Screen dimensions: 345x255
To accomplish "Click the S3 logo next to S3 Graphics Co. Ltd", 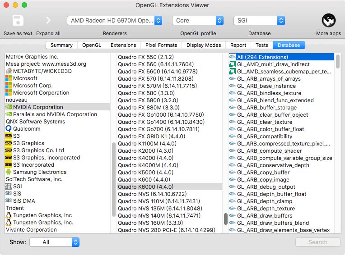I will [9, 150].
